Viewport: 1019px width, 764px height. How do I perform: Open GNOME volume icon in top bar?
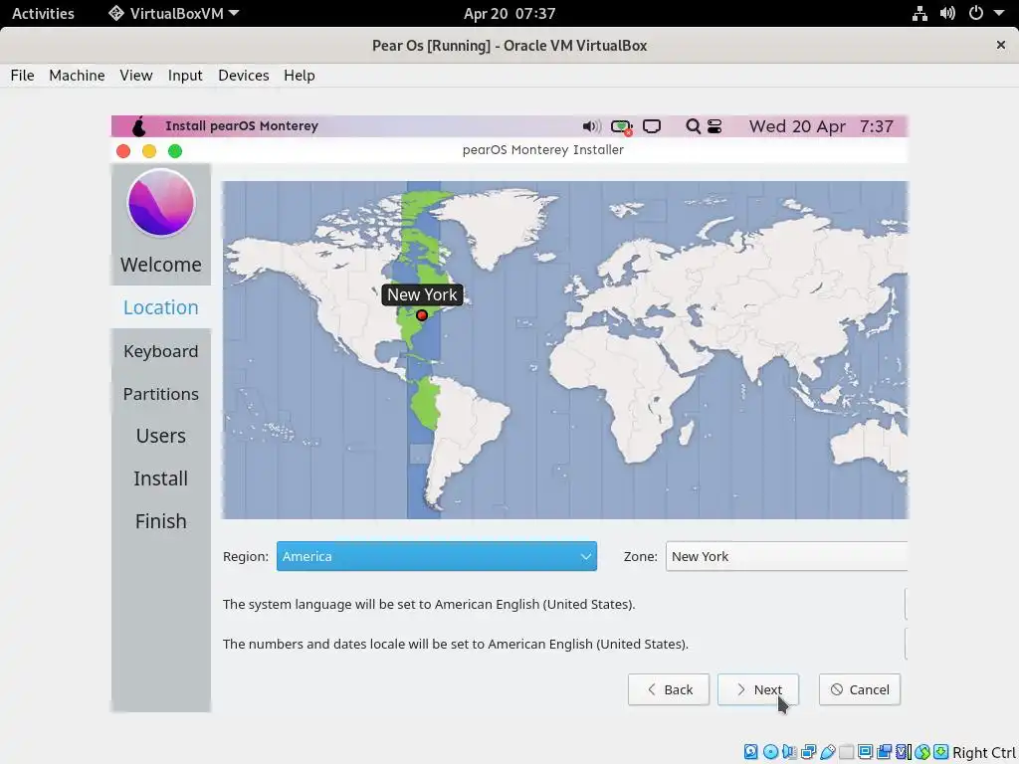tap(947, 14)
